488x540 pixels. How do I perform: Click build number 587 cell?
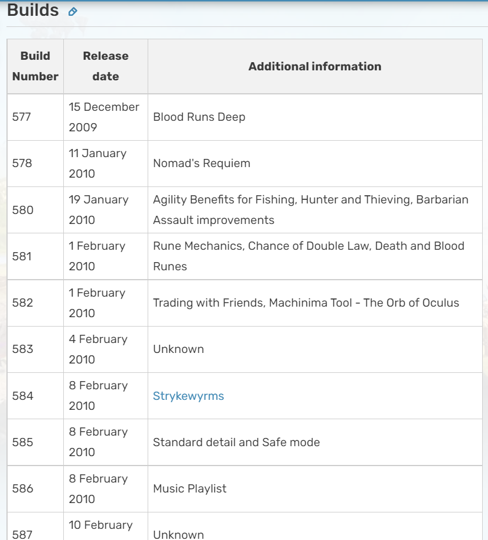tap(36, 527)
